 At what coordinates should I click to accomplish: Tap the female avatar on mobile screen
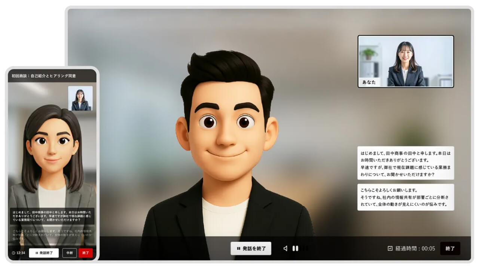coord(52,149)
